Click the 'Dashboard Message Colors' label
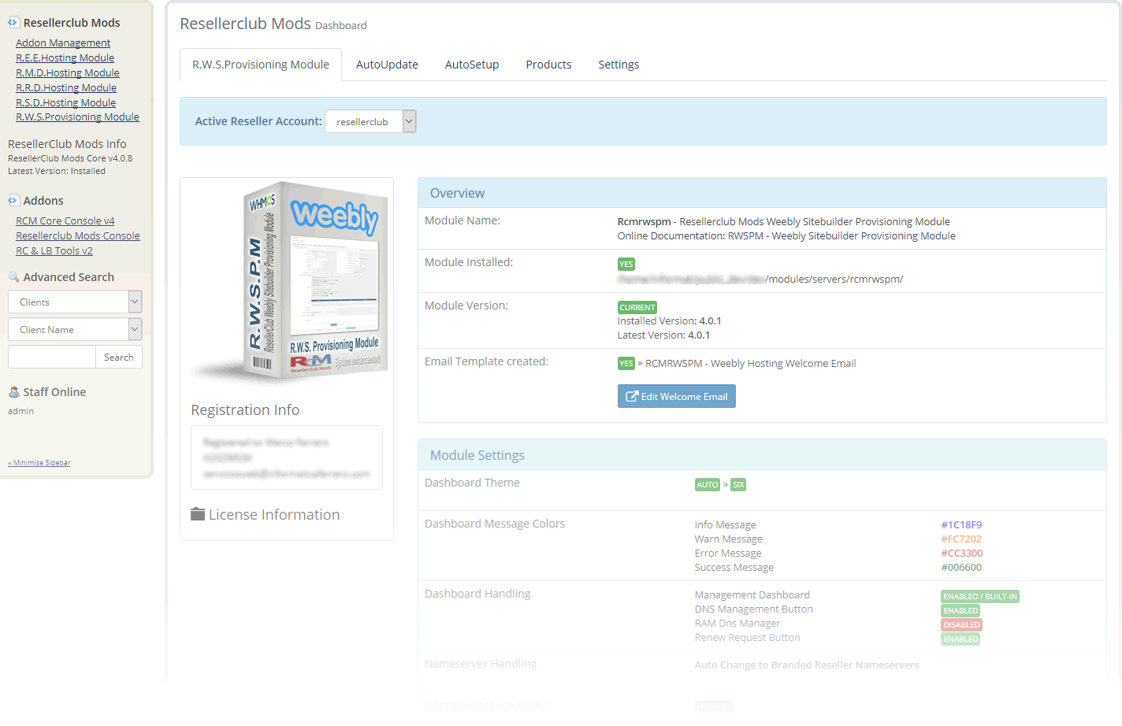Screen dimensions: 1122x726 pyautogui.click(x=495, y=524)
